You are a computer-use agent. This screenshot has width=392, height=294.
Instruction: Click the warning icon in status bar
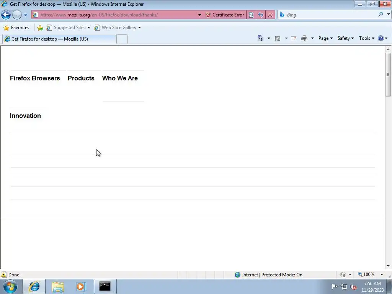(x=4, y=275)
